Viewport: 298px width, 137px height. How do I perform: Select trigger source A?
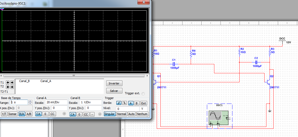click(x=131, y=103)
